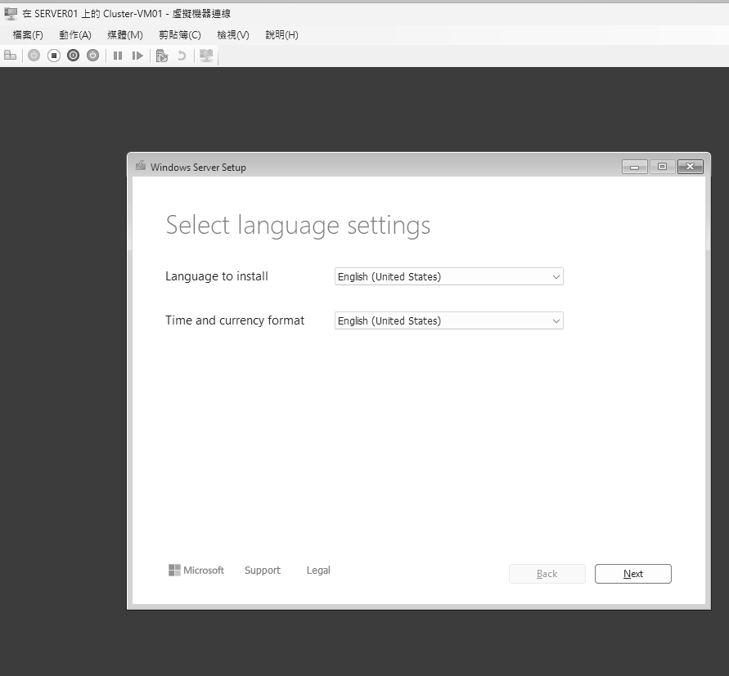
Task: Open the 檢視(V) menu
Action: point(233,35)
